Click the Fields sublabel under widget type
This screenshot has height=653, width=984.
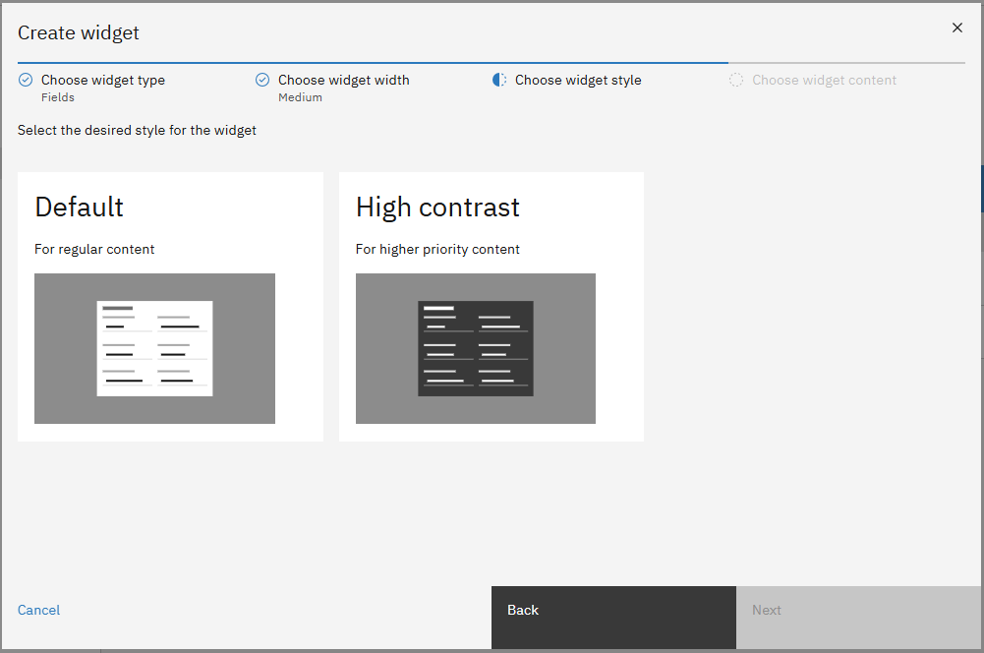[58, 98]
